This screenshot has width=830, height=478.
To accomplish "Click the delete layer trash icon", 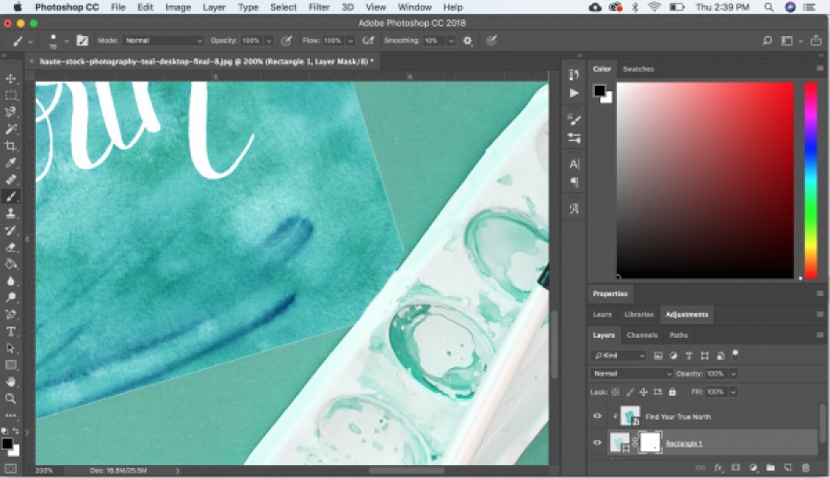I will (805, 468).
